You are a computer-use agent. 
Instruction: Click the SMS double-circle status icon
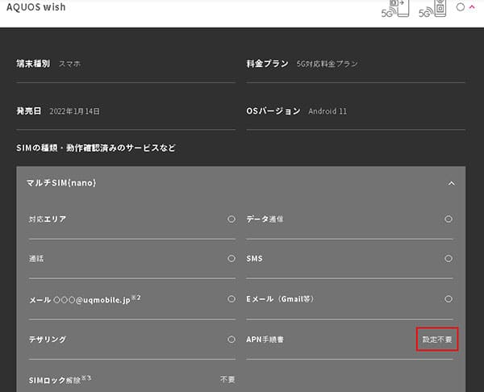(449, 258)
